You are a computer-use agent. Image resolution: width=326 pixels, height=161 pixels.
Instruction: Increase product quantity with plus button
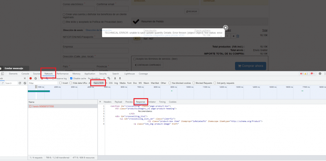tap(233, 36)
